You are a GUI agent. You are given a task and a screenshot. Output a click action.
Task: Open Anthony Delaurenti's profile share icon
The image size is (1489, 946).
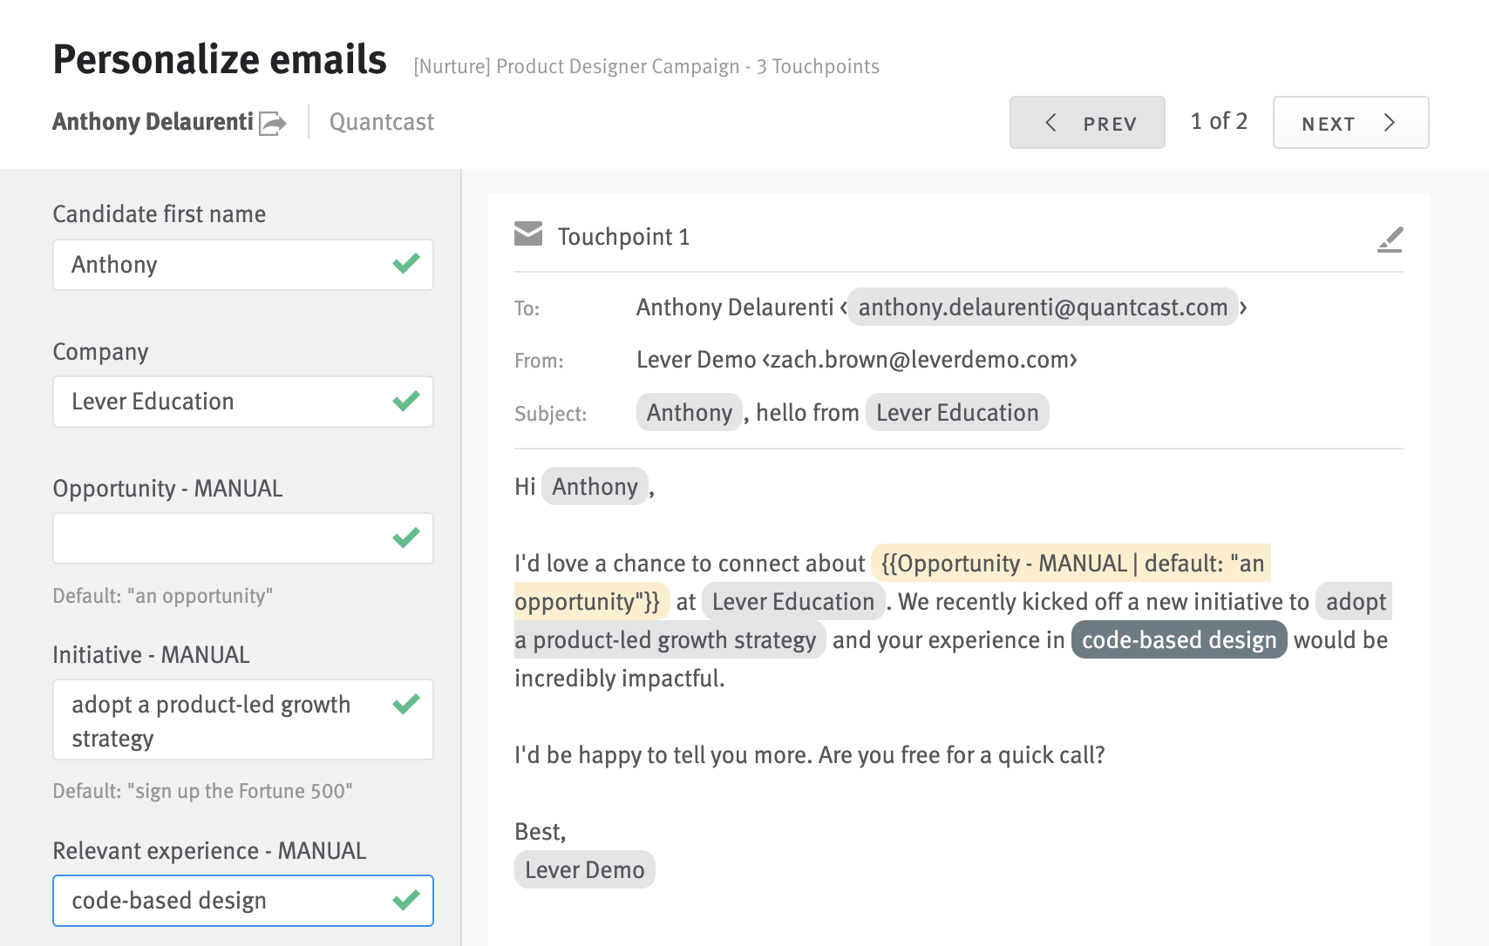(273, 124)
